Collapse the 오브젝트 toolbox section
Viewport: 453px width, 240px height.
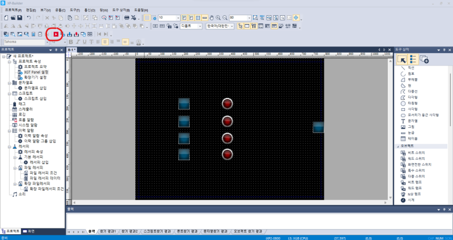click(398, 146)
